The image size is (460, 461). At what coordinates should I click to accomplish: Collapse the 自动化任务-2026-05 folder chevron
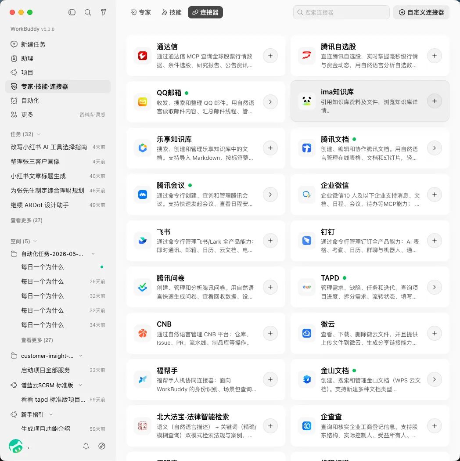(93, 254)
